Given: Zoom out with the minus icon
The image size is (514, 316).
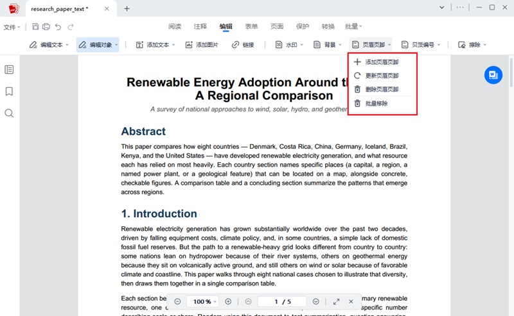Looking at the screenshot, I should coord(177,302).
